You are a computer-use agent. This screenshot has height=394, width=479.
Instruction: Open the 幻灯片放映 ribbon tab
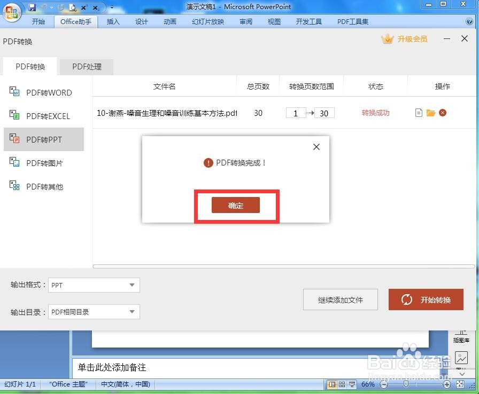tap(207, 21)
